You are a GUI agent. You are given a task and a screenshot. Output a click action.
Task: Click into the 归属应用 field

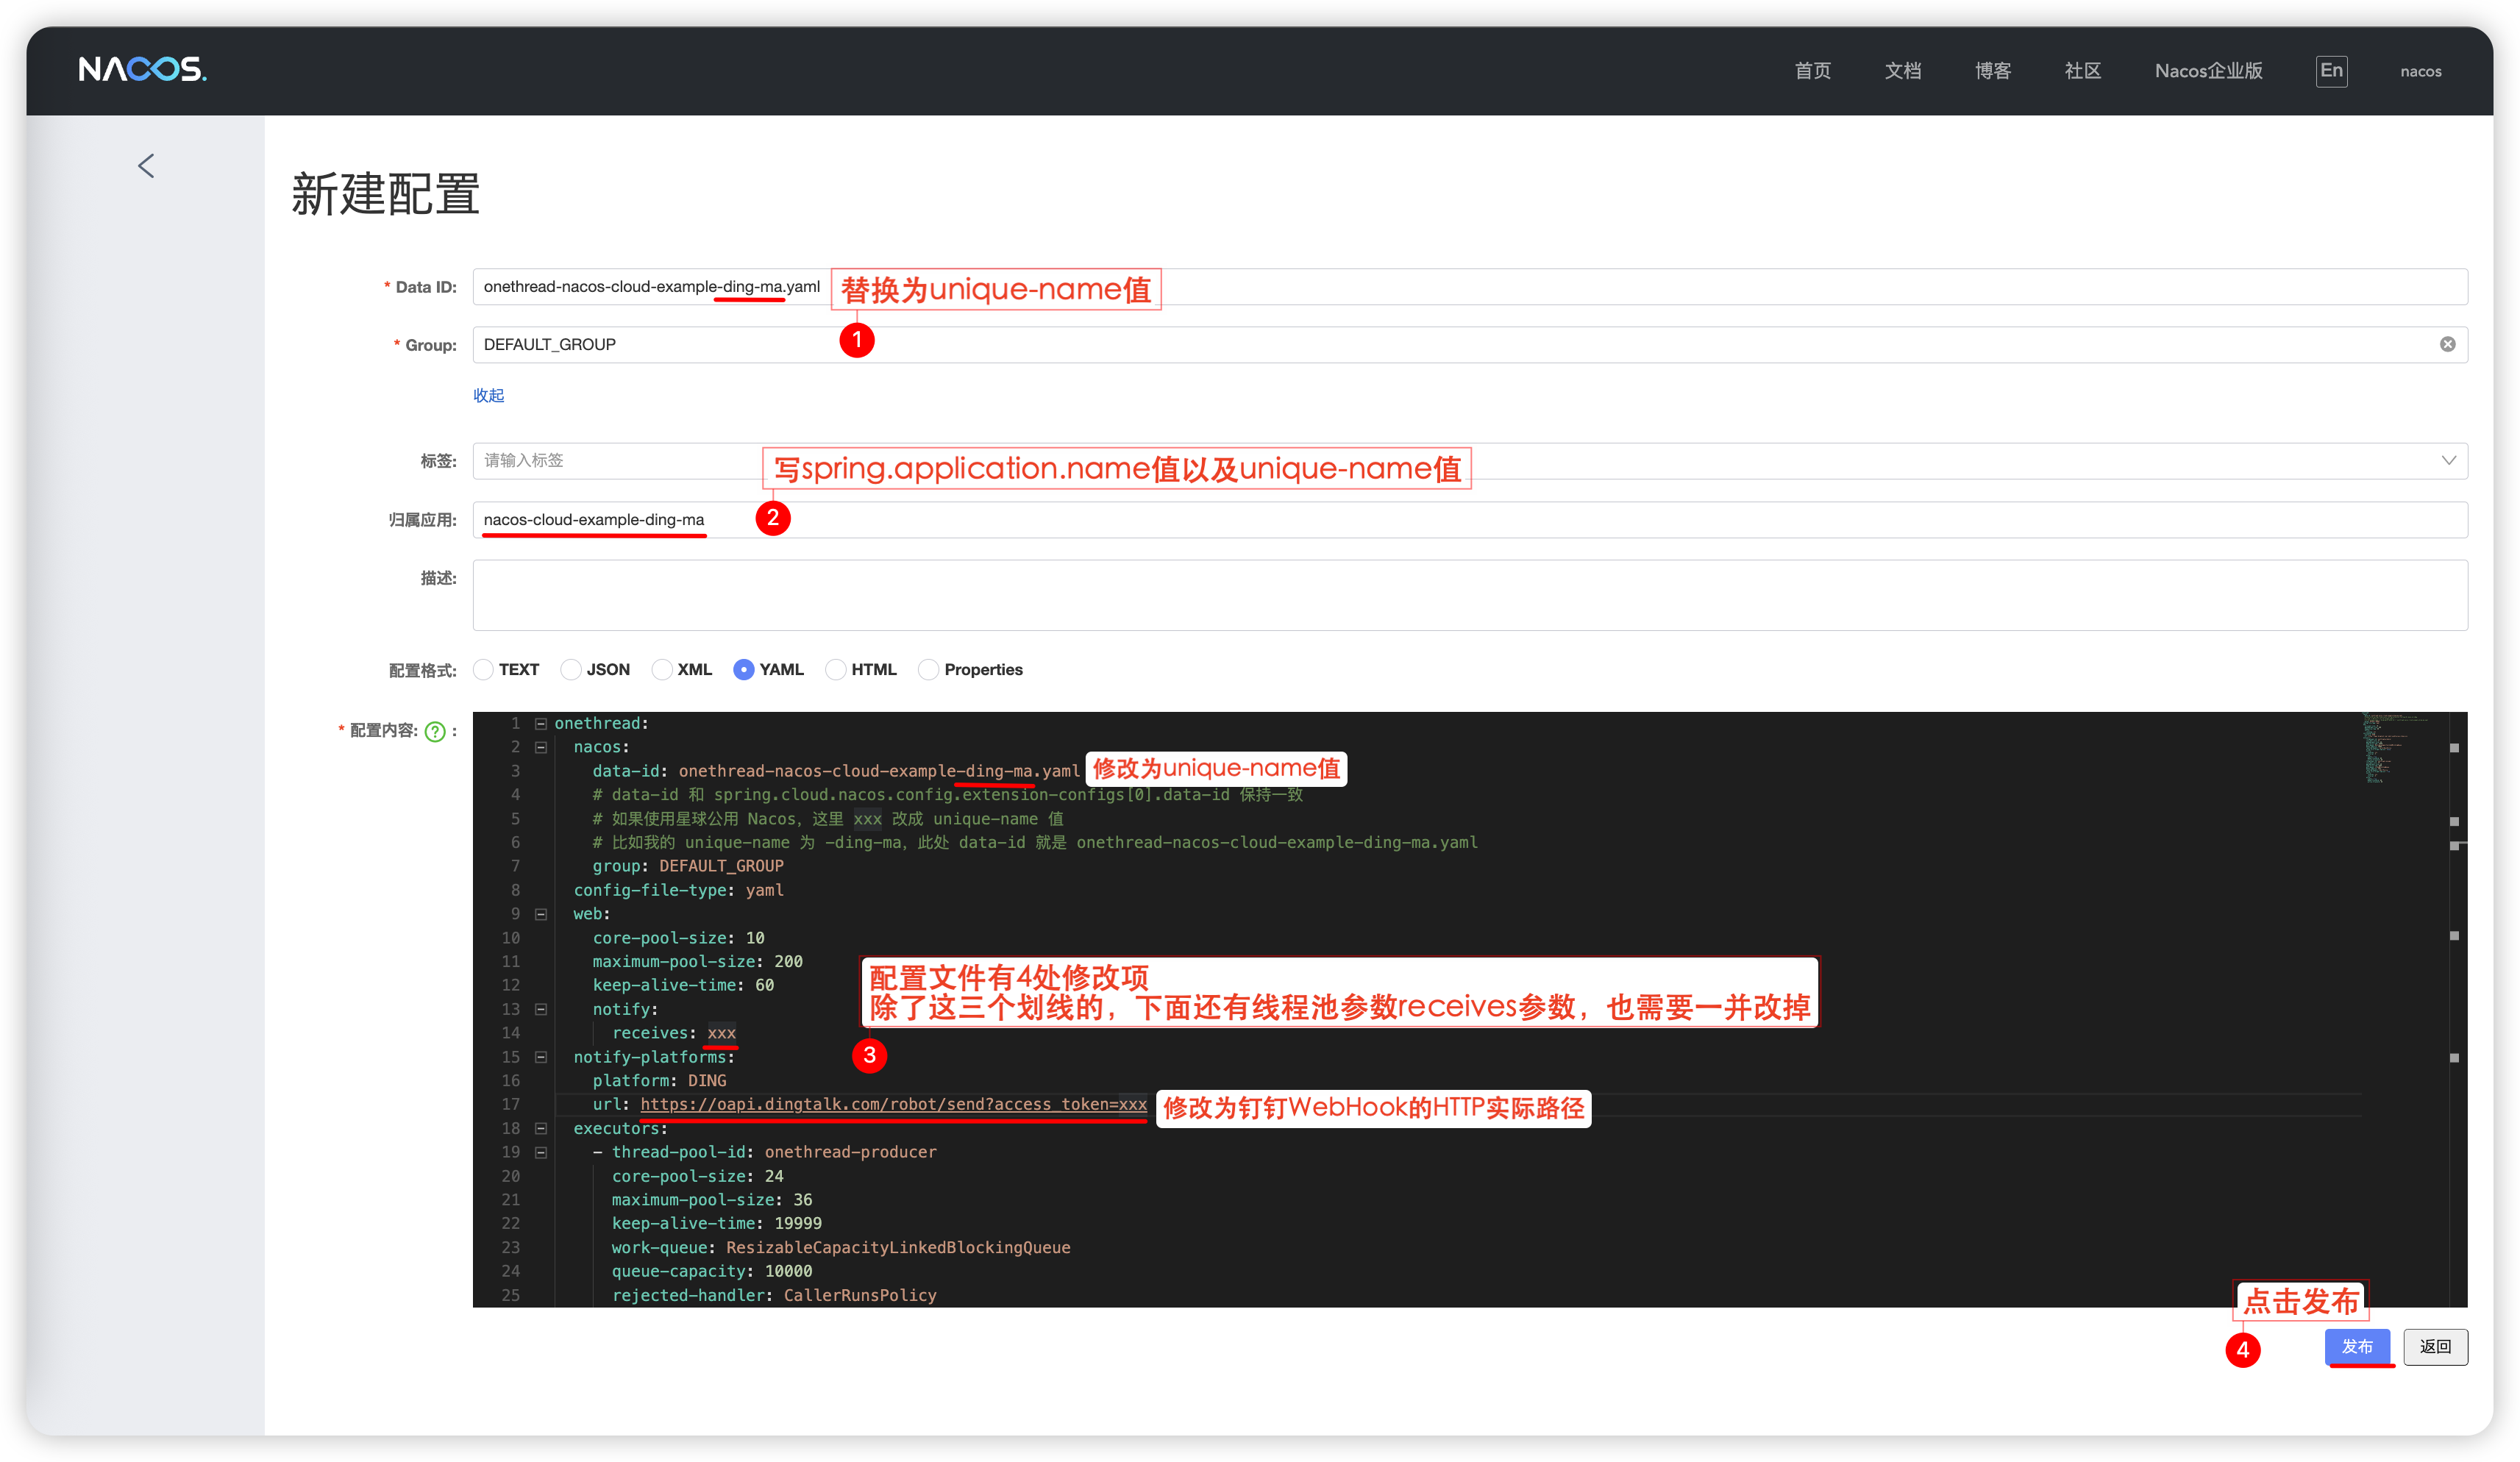[x=1470, y=520]
